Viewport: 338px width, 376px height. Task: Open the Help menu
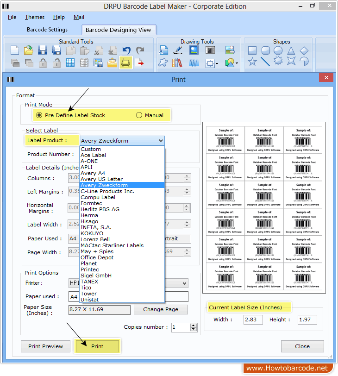[x=59, y=17]
